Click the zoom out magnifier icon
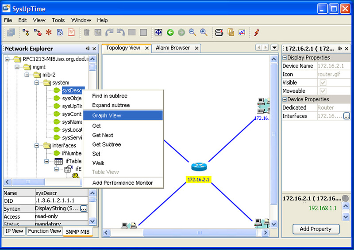The width and height of the screenshot is (354, 250). (x=192, y=32)
